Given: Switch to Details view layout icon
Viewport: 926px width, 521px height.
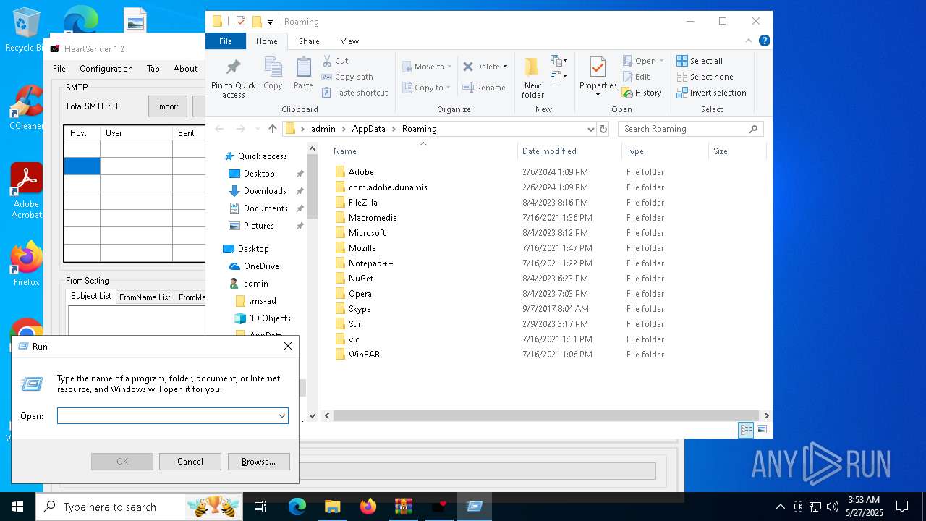Looking at the screenshot, I should tap(746, 430).
